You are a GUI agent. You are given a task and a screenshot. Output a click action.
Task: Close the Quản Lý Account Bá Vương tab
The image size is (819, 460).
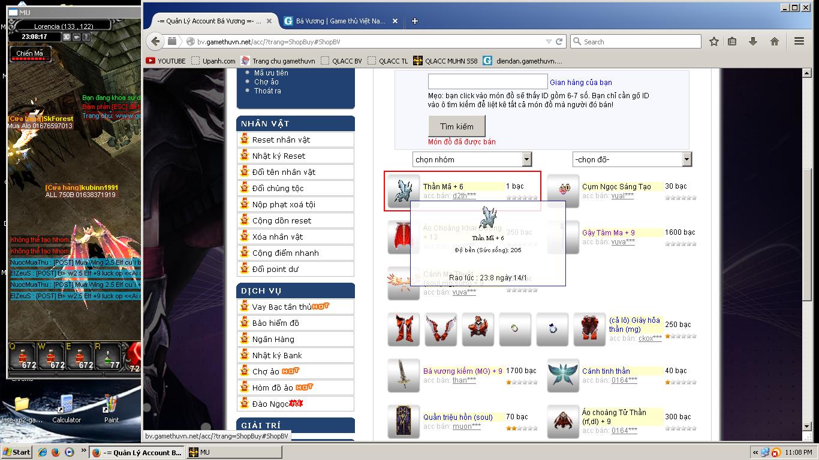(x=269, y=21)
